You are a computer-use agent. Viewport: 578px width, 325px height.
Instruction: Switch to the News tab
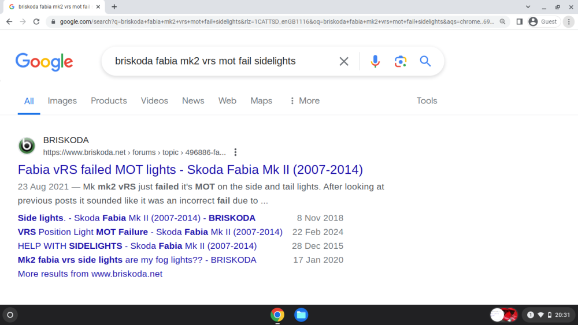(x=193, y=101)
